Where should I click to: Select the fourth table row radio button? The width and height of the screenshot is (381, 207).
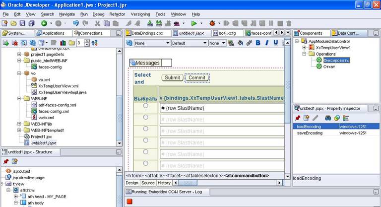click(x=145, y=140)
